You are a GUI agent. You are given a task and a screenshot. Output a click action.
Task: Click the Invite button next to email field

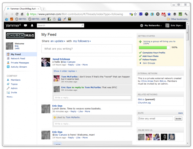click(178, 119)
